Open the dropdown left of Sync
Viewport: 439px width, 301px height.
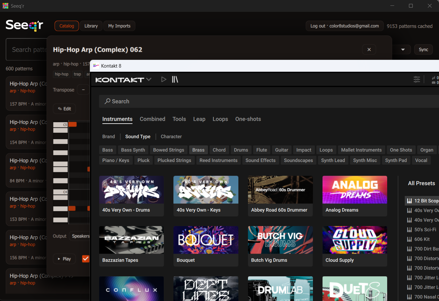click(x=403, y=50)
